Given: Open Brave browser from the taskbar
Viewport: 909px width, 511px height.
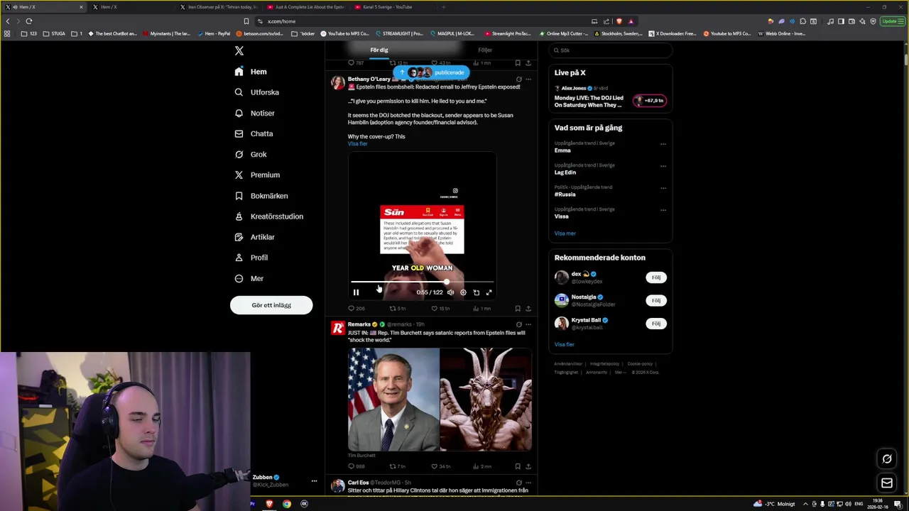Looking at the screenshot, I should coord(269,504).
